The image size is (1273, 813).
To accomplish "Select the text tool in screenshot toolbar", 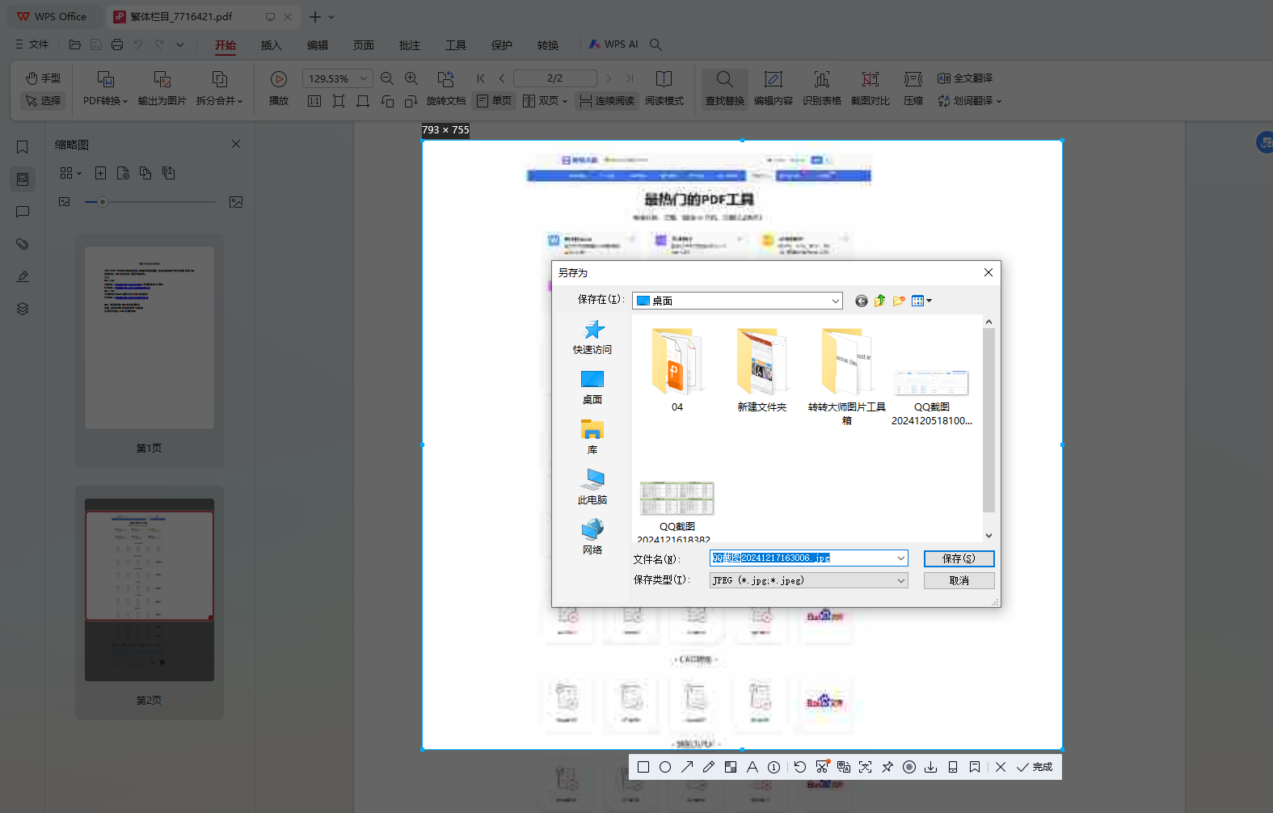I will [x=752, y=767].
